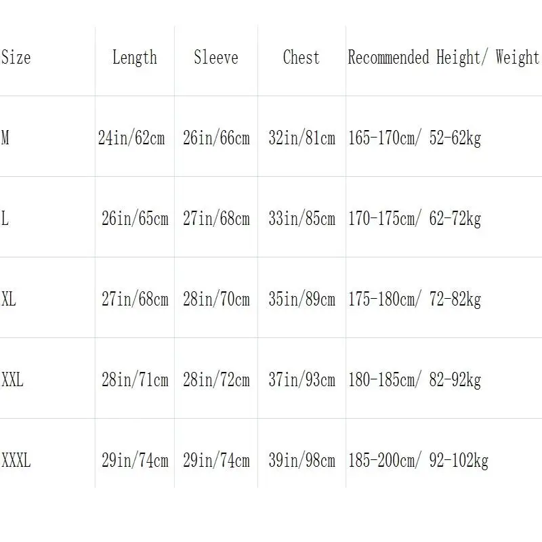Select the Sleeve column header
This screenshot has width=542, height=542.
tap(216, 58)
